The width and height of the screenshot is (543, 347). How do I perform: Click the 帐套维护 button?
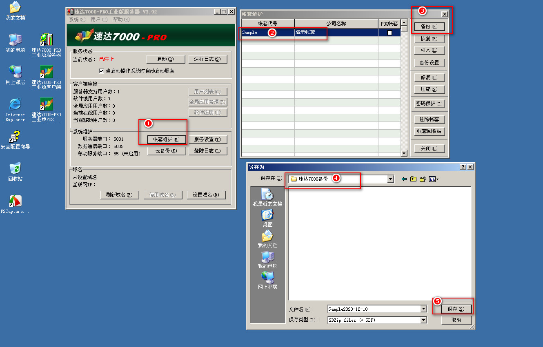click(x=166, y=139)
